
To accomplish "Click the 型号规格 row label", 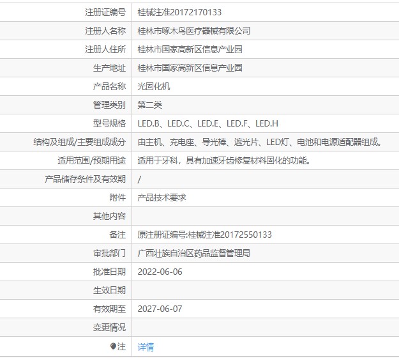I will (x=109, y=123).
